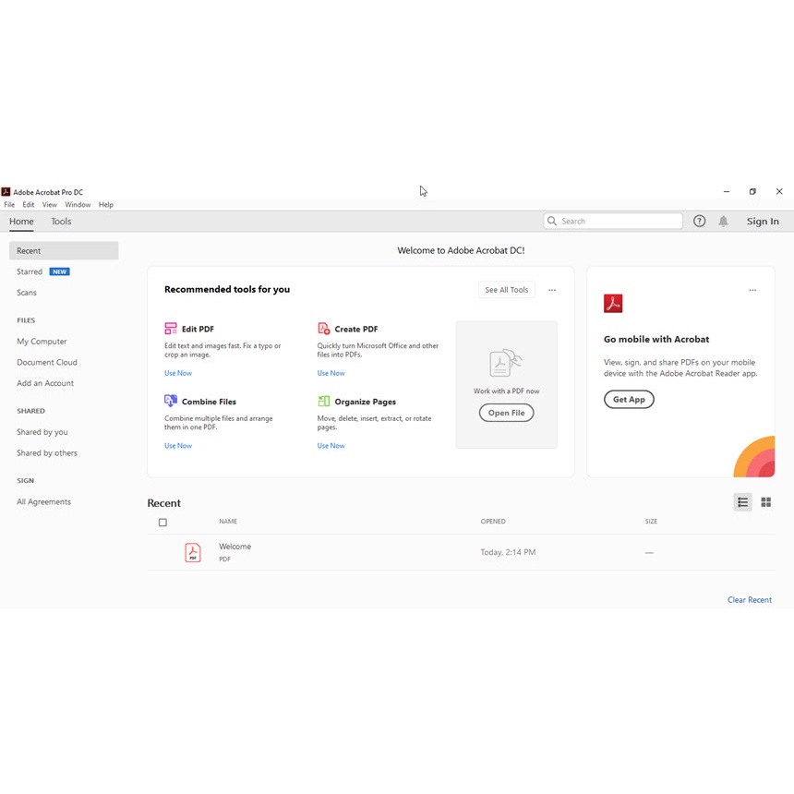794x794 pixels.
Task: Select the Create PDF tool
Action: [x=355, y=328]
